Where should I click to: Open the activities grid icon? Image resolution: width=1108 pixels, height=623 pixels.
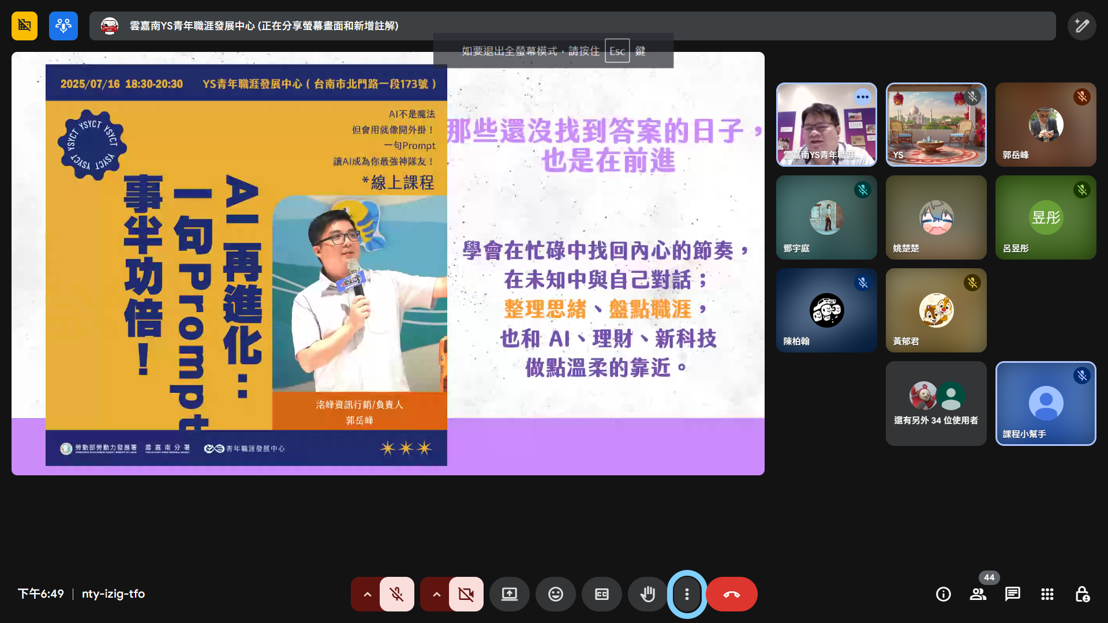click(1047, 594)
